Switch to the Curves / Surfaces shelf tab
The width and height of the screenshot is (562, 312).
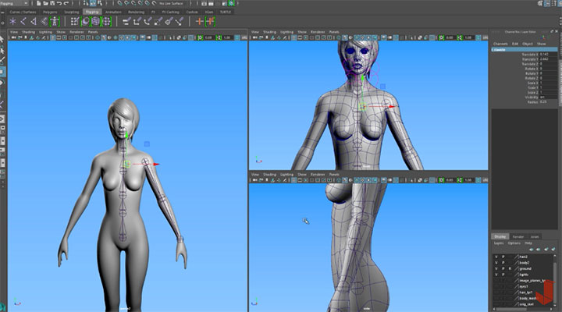[22, 12]
